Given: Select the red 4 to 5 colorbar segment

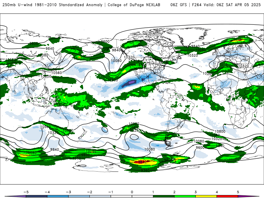Looking at the screenshot, I should pos(227,196).
